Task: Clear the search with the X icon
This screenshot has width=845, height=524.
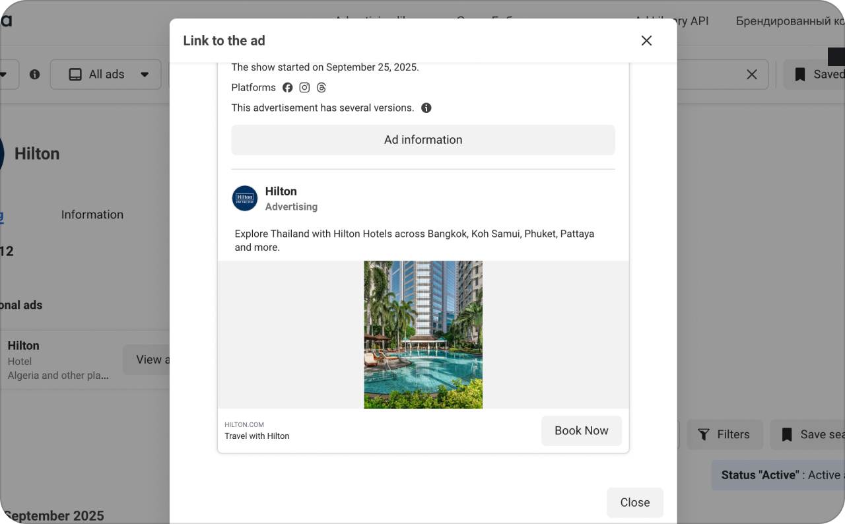Action: click(x=752, y=74)
